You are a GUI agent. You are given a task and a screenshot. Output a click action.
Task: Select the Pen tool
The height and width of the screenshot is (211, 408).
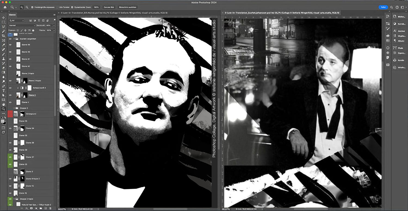click(x=4, y=86)
